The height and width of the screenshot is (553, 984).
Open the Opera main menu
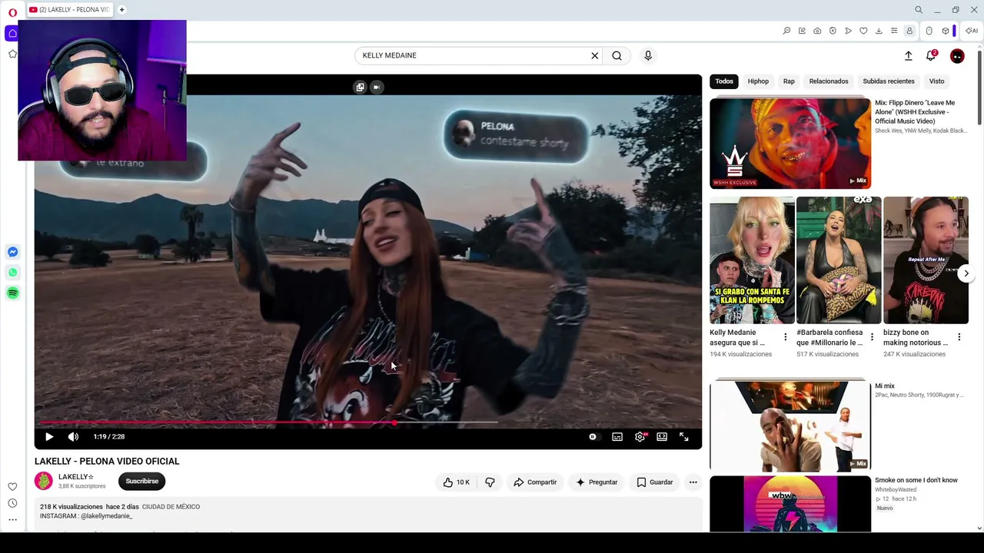pyautogui.click(x=12, y=12)
